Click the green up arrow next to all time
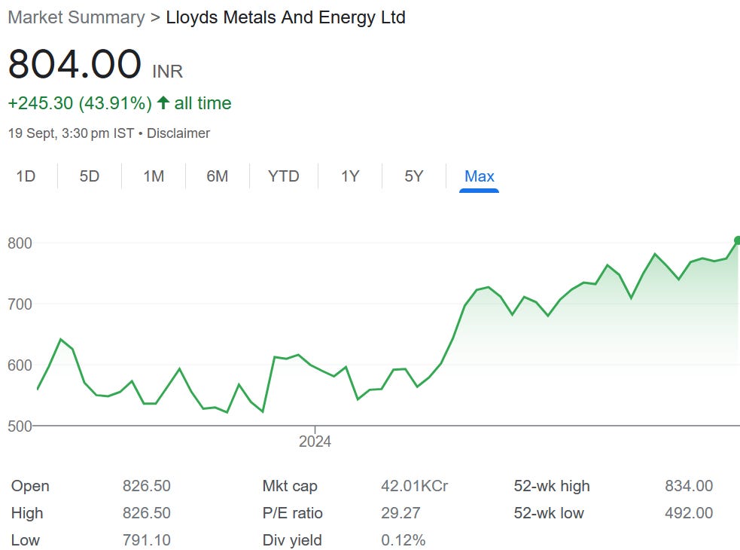This screenshot has height=550, width=740. tap(163, 102)
